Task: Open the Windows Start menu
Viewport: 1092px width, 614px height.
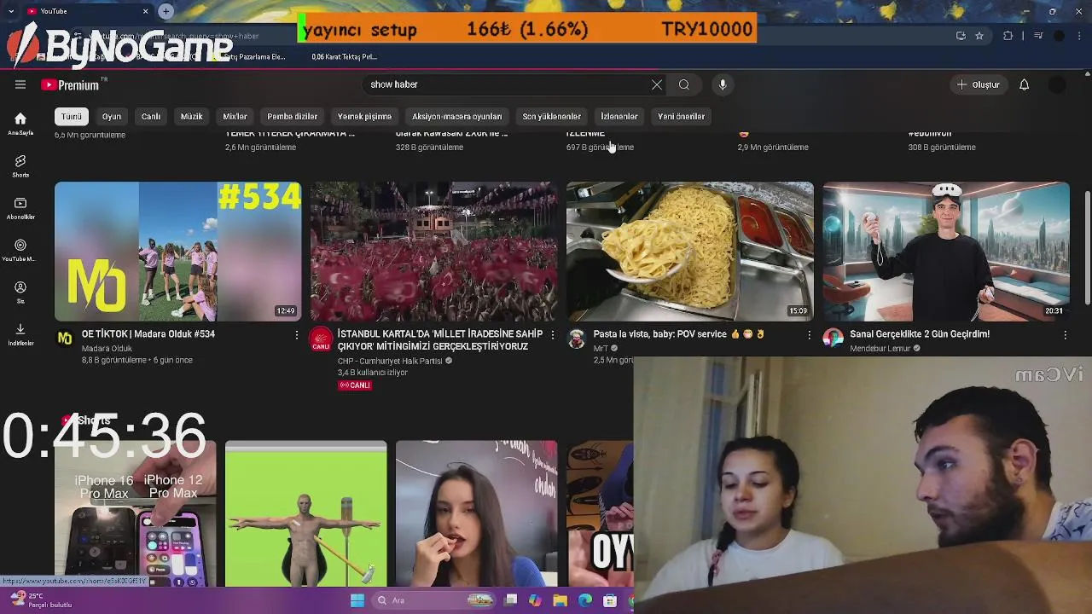Action: 357,600
